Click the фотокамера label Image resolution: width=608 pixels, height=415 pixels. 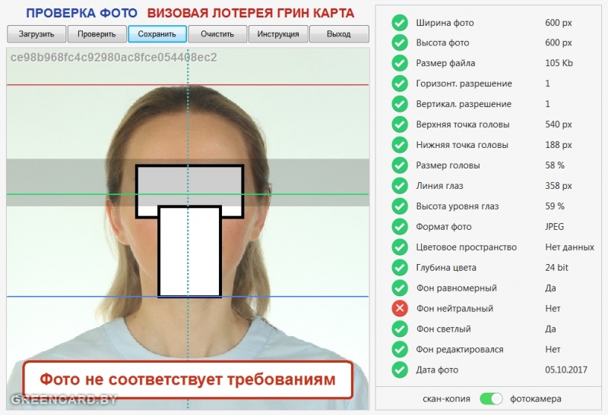536,398
